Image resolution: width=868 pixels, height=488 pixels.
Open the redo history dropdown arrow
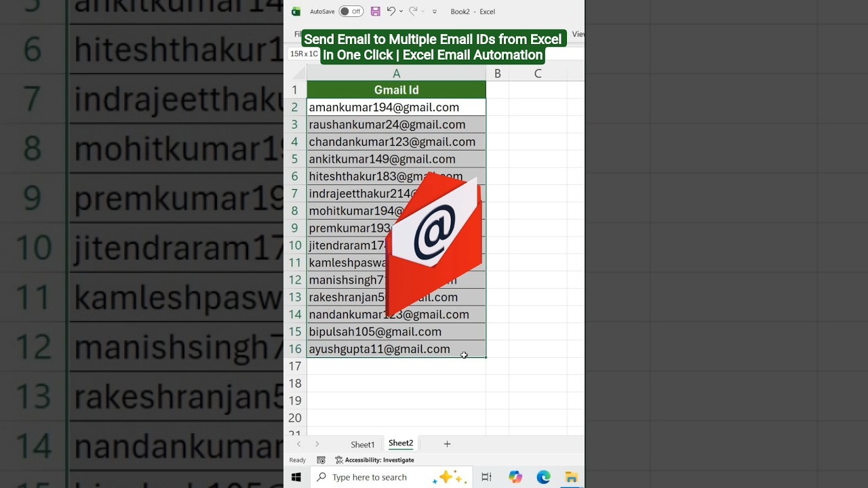tap(422, 12)
